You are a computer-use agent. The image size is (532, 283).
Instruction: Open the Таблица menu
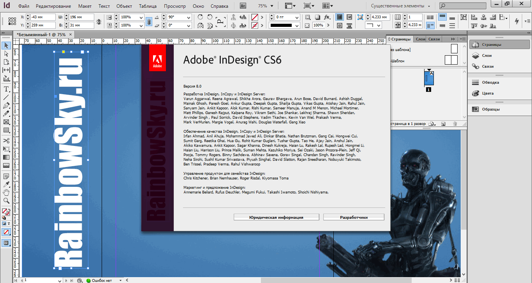148,6
